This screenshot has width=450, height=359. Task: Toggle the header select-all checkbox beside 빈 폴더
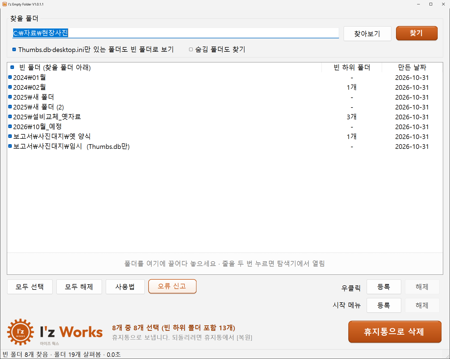12,67
